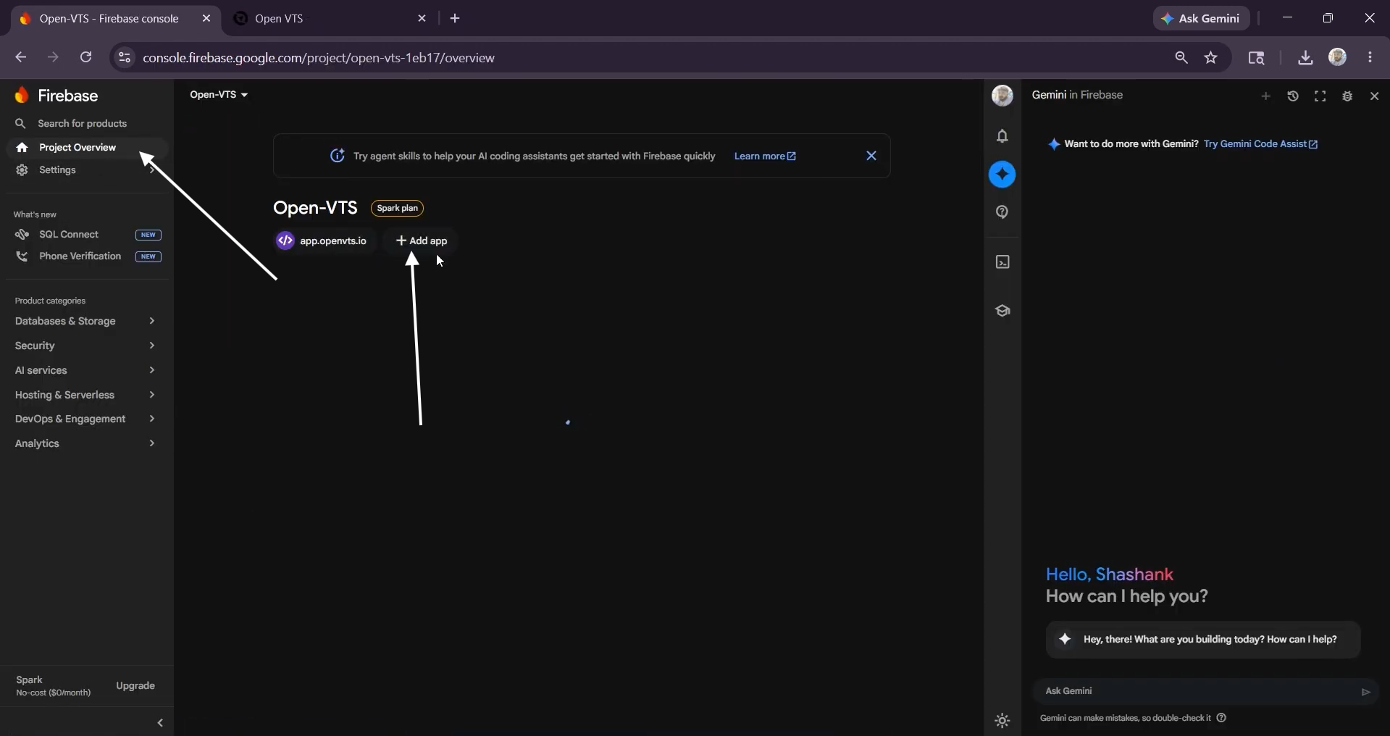Close the Gemini in Firebase panel
1390x736 pixels.
point(1375,96)
